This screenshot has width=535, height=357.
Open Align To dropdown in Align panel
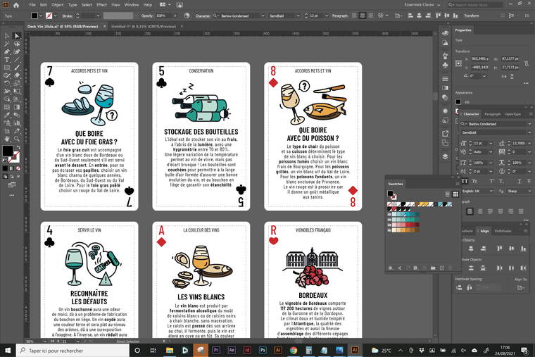point(521,288)
